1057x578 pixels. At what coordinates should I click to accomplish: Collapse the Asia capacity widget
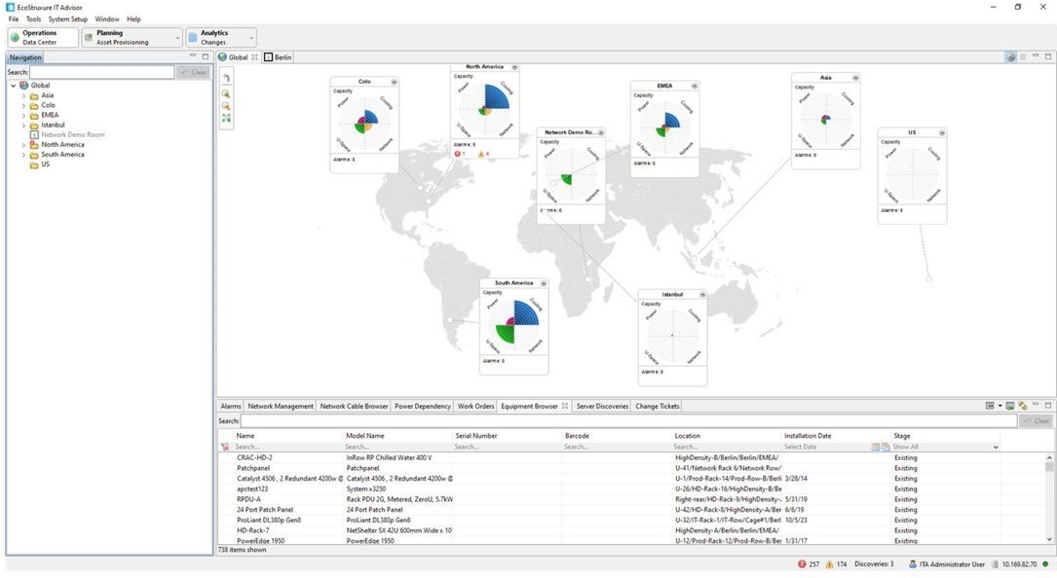[855, 77]
